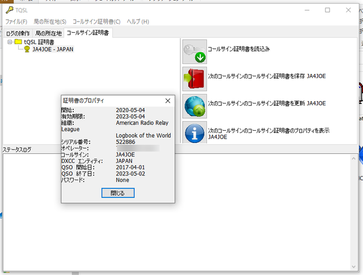Click the QSO 開始日 value 2017-04-01
Screen dimensions: 363x275
coord(130,167)
